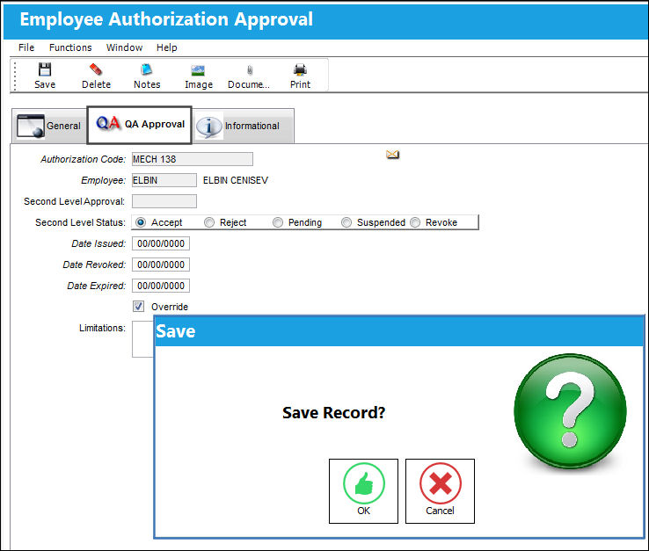The width and height of the screenshot is (649, 551).
Task: Click the 'ELBIN CENISEV' employee name text
Action: (236, 180)
